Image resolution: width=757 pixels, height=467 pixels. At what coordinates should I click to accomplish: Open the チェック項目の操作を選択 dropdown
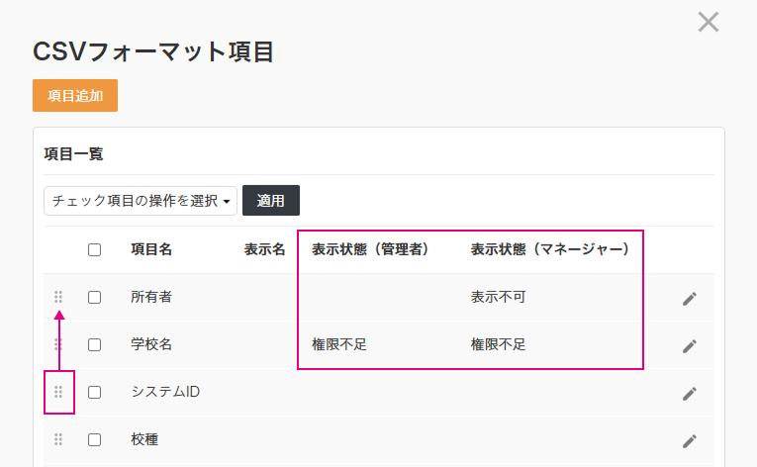(x=141, y=201)
